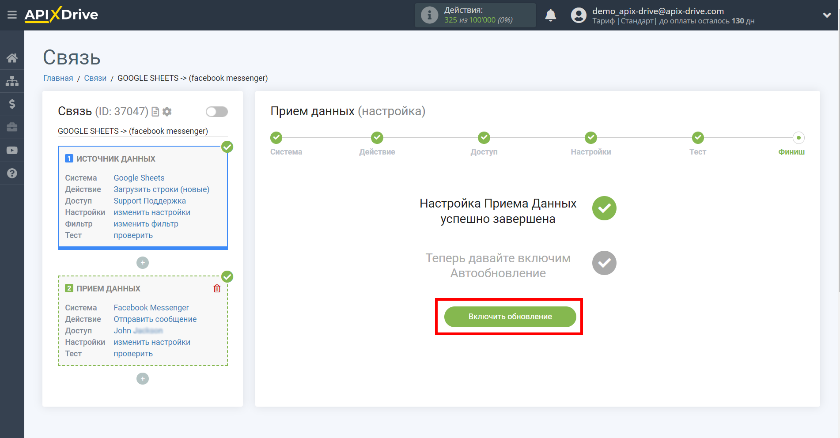Viewport: 840px width, 438px height.
Task: Click the actions counter 325 из 100'000
Action: click(x=478, y=20)
